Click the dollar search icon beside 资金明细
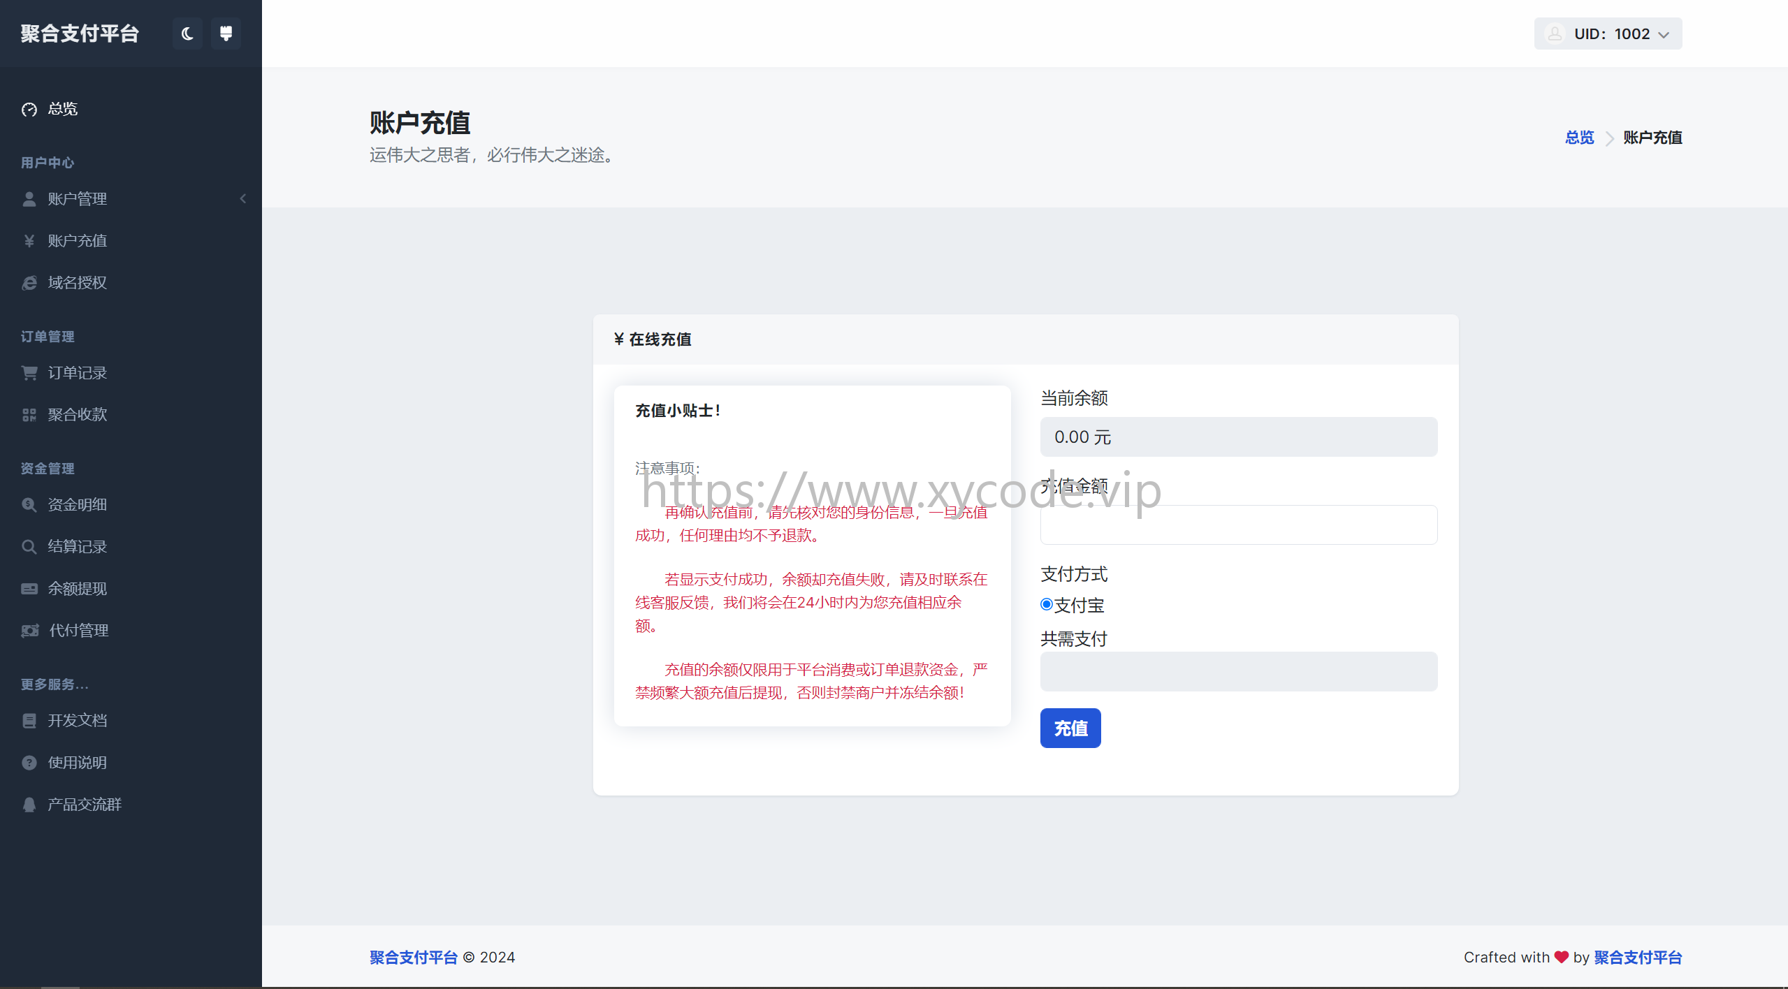 point(29,505)
